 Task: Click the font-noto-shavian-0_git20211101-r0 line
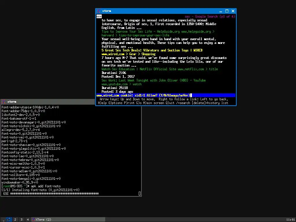pyautogui.click(x=31, y=145)
